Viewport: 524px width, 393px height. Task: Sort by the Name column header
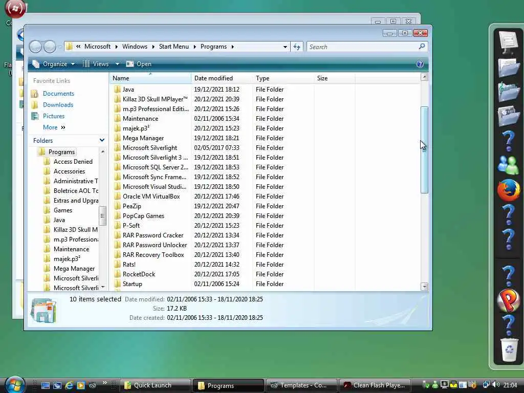click(x=150, y=78)
